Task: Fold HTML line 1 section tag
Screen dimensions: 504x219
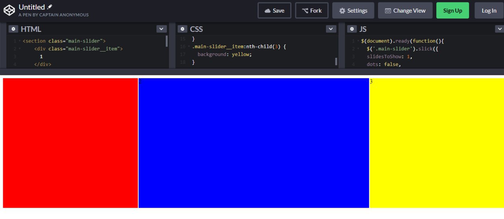Action: pyautogui.click(x=20, y=41)
